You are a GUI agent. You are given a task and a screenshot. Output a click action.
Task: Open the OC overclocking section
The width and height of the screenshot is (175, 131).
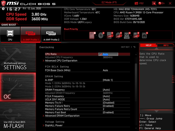[x=18, y=87]
